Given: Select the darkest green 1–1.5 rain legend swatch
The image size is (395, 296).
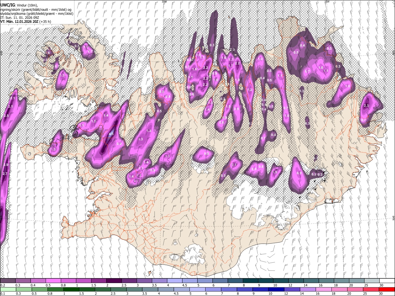Looking at the screenshot, I should [x=71, y=289].
